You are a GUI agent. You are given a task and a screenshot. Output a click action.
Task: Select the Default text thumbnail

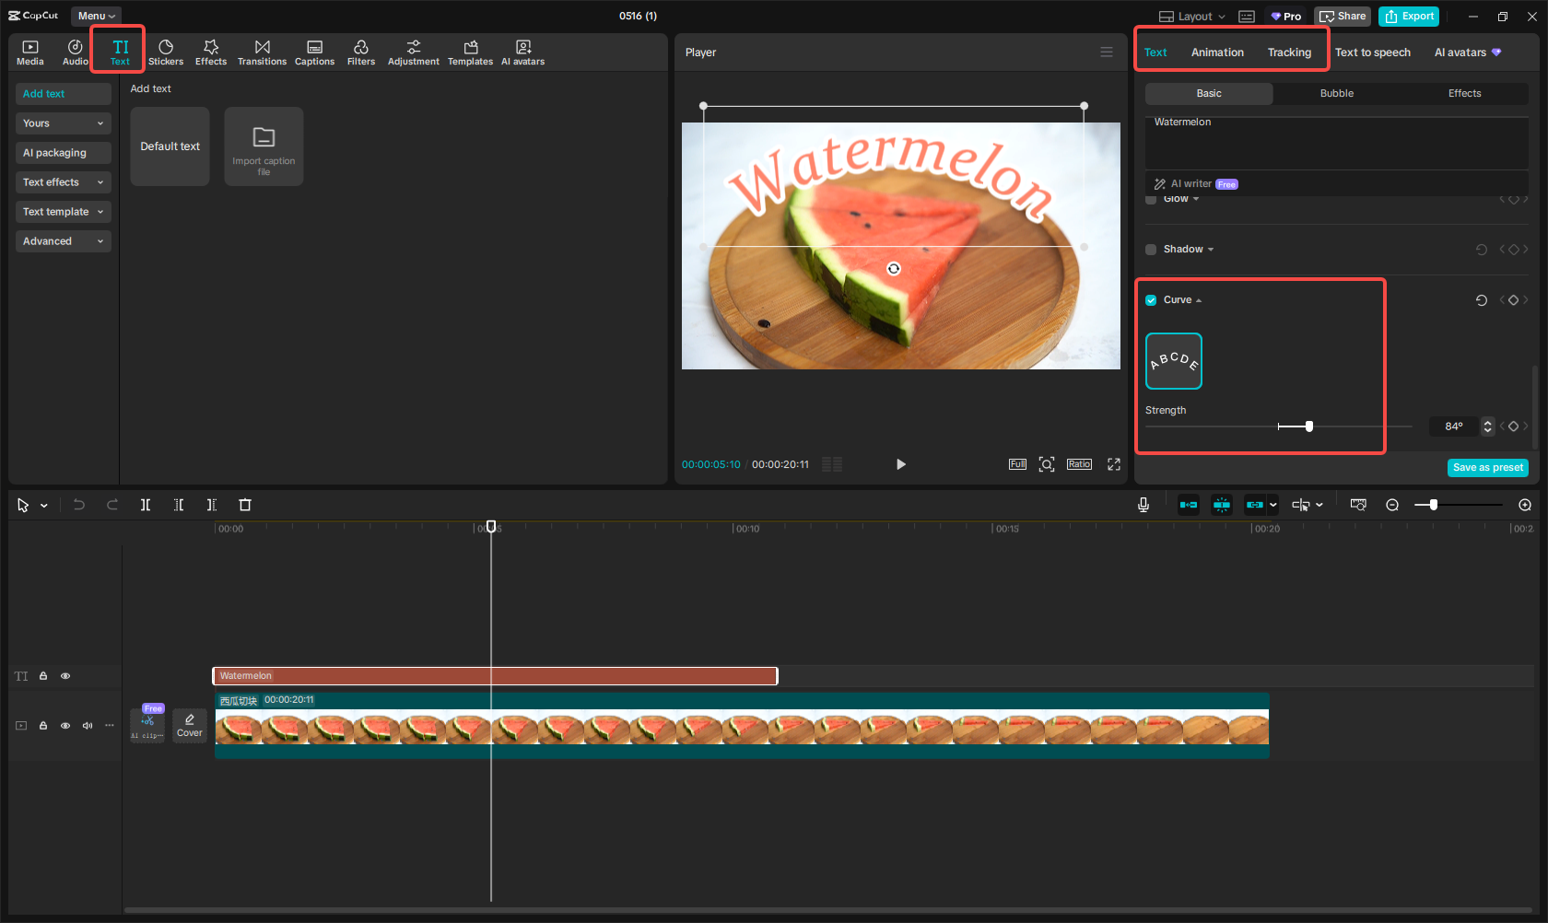tap(170, 146)
